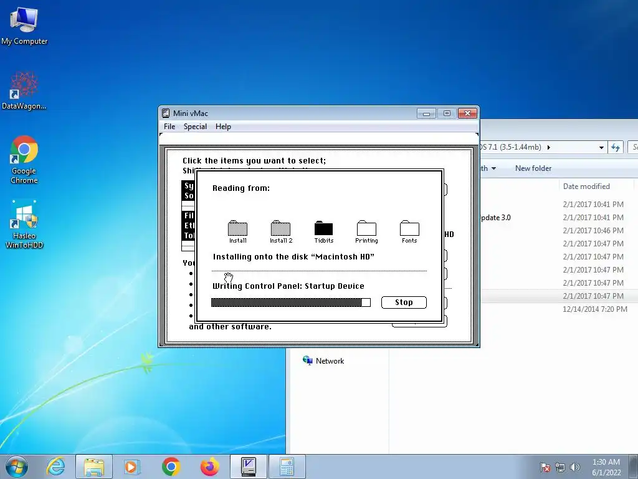
Task: Click the Explorer search box
Action: pyautogui.click(x=633, y=147)
